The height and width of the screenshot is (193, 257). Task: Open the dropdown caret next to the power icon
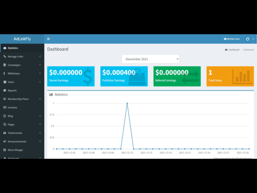(x=253, y=39)
